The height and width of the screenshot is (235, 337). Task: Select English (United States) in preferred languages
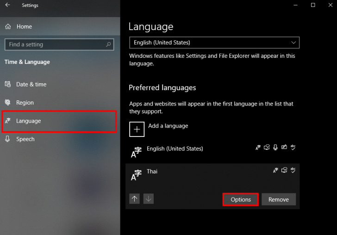[x=212, y=152]
